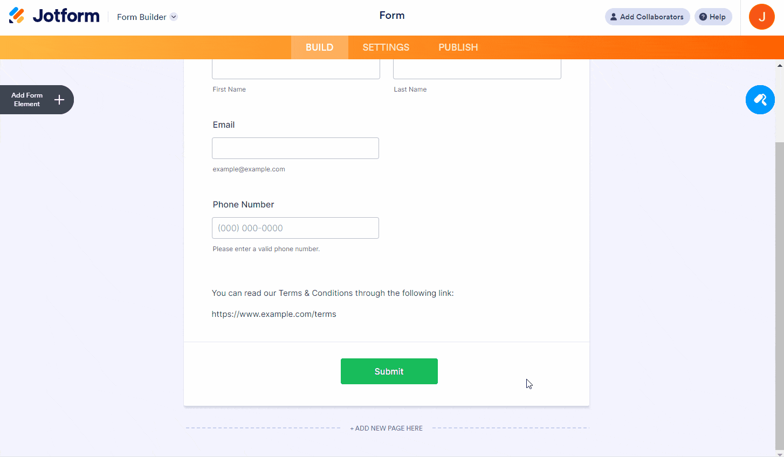Screen dimensions: 784x457
Task: Click the form title "Form"
Action: tap(392, 16)
